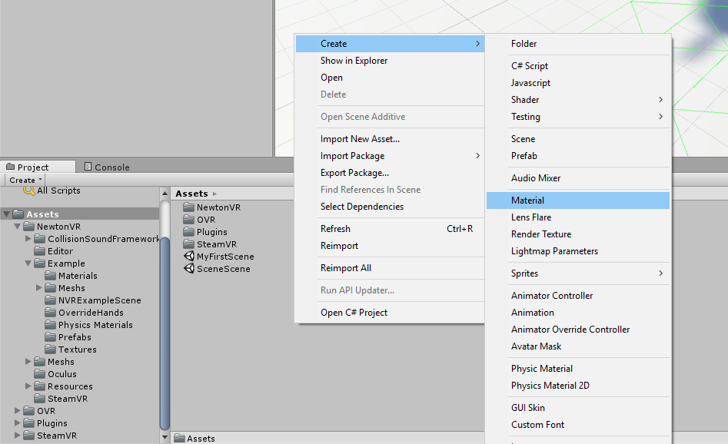Create a new Audio Mixer

pos(578,178)
